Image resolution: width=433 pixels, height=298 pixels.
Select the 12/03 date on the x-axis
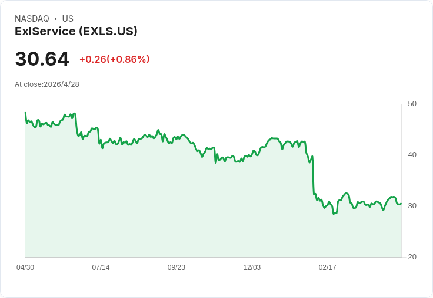(x=252, y=267)
